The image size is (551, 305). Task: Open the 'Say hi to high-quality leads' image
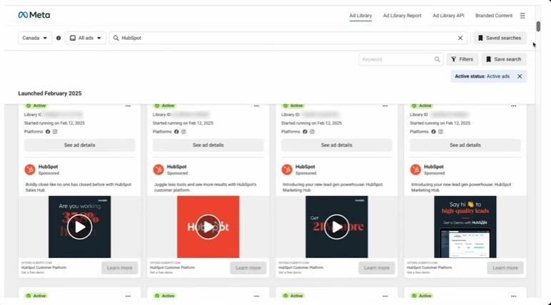pyautogui.click(x=465, y=227)
